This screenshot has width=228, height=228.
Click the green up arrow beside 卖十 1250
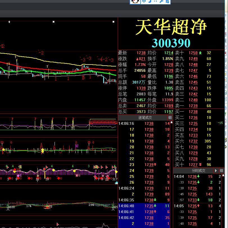pos(200,53)
